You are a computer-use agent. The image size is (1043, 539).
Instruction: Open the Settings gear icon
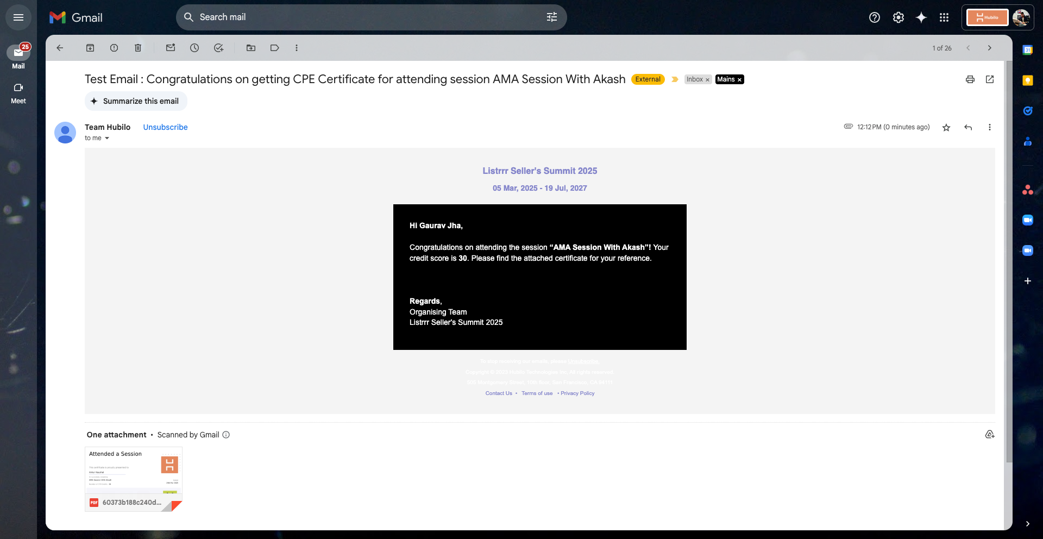(x=899, y=17)
